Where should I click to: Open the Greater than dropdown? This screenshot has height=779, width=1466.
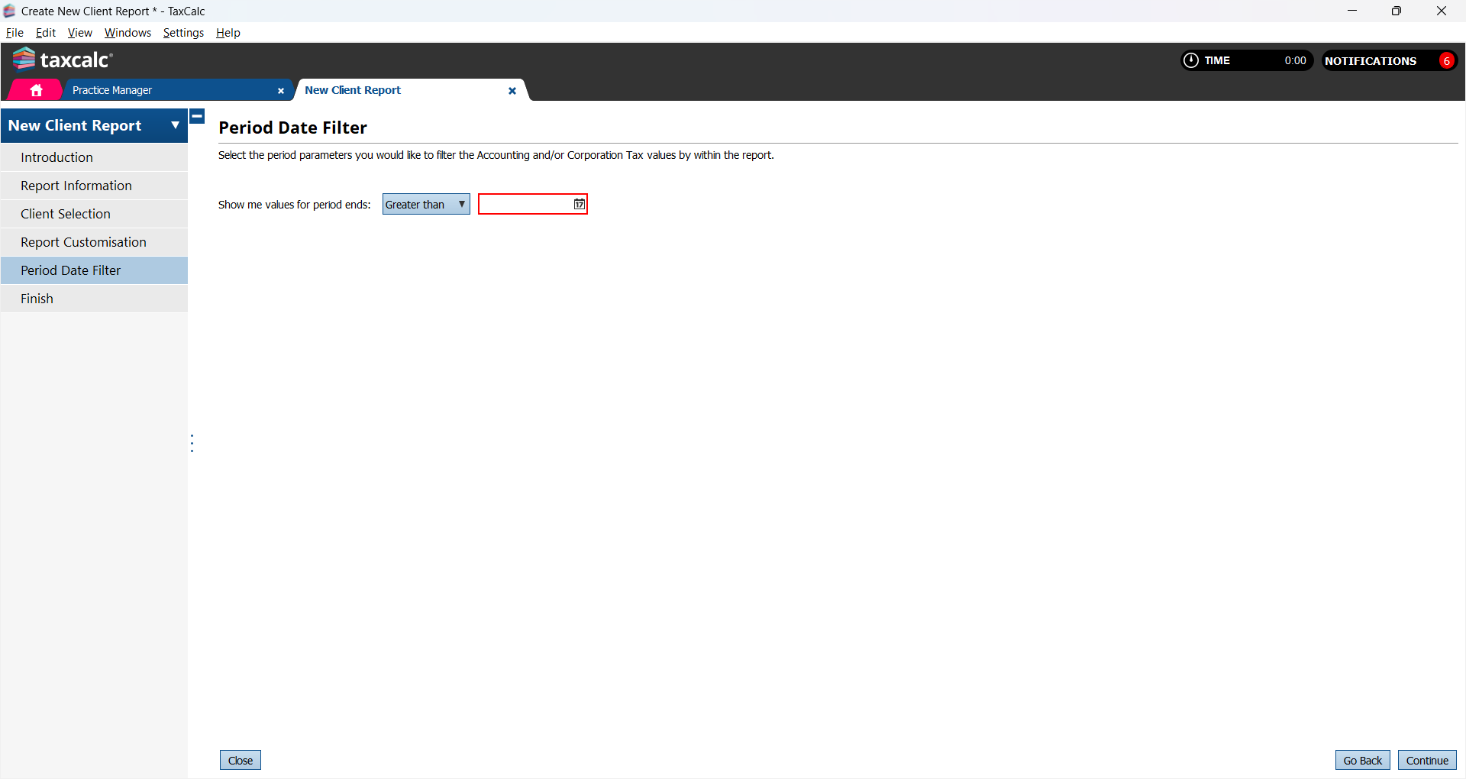click(x=426, y=204)
